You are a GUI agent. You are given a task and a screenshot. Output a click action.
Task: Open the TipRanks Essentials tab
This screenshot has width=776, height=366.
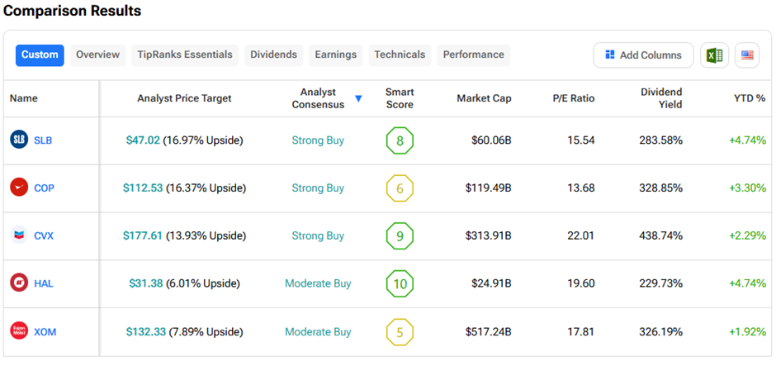[185, 55]
